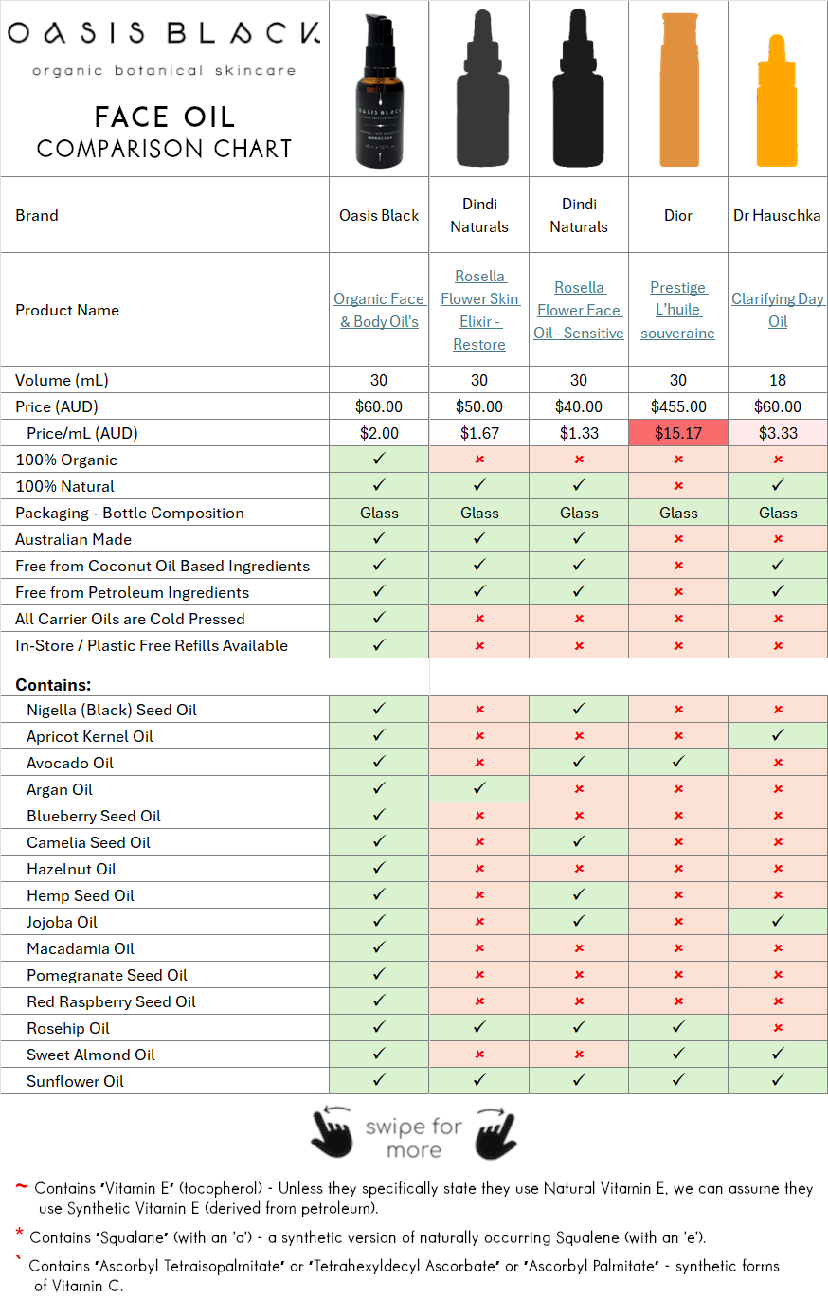Click the right swipe hand icon
The image size is (828, 1298).
click(x=495, y=1133)
